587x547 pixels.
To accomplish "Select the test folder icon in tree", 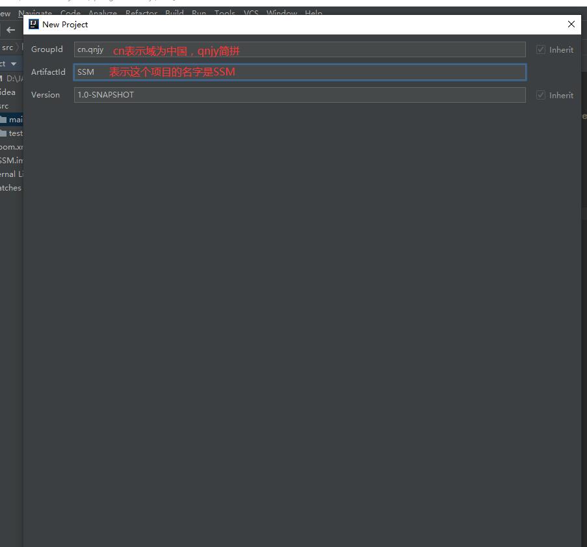I will point(3,133).
